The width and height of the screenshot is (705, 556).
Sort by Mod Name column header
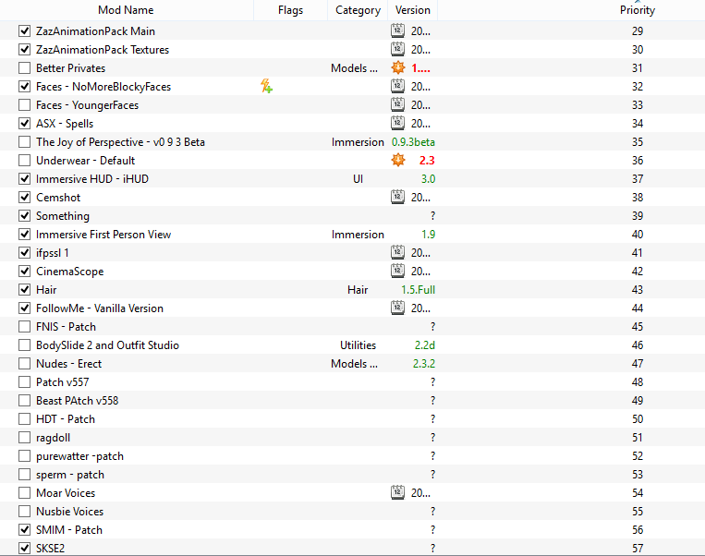tap(126, 10)
